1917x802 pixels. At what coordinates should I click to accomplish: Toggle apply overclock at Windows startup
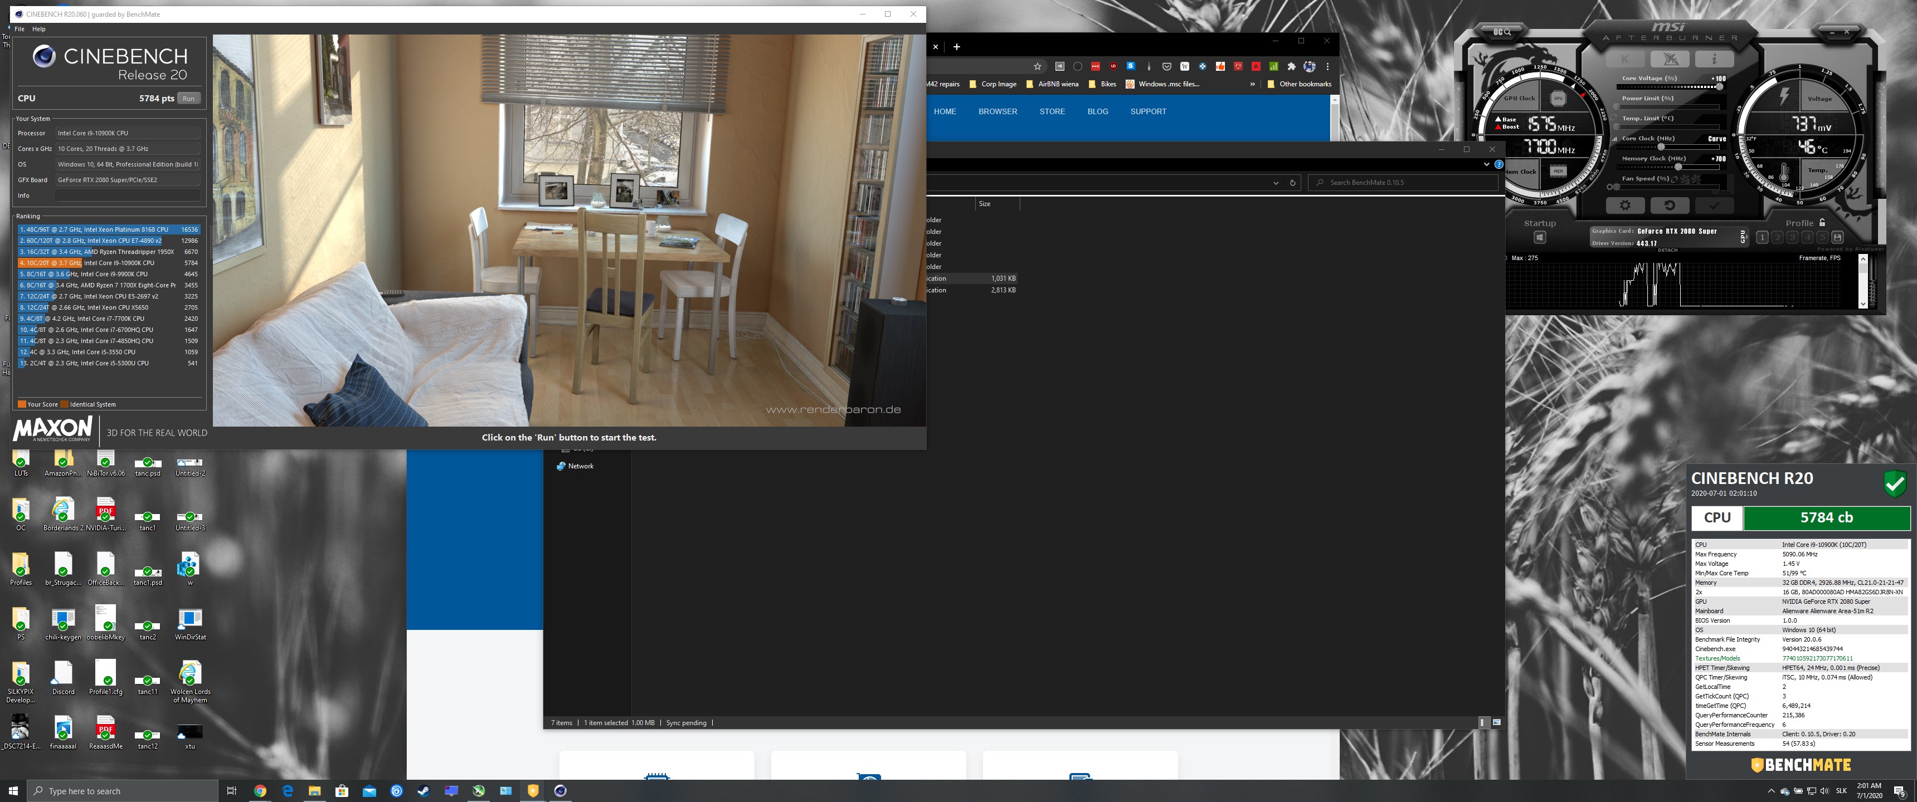(x=1540, y=237)
